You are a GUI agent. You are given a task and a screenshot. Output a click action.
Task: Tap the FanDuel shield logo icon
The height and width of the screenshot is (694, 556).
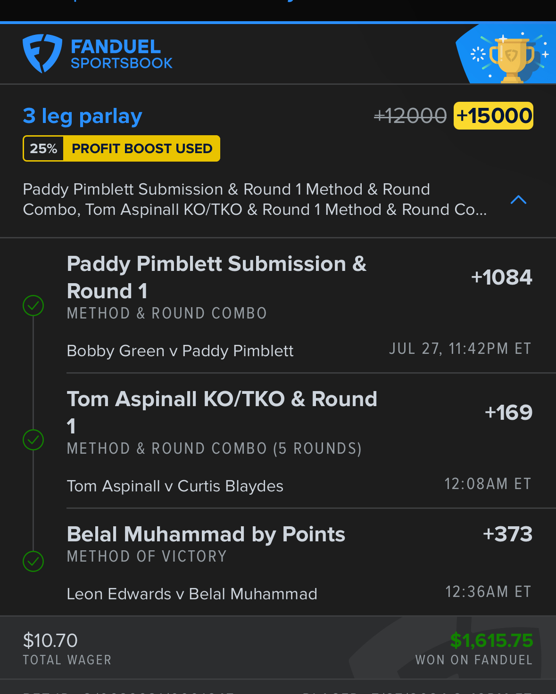pyautogui.click(x=42, y=53)
